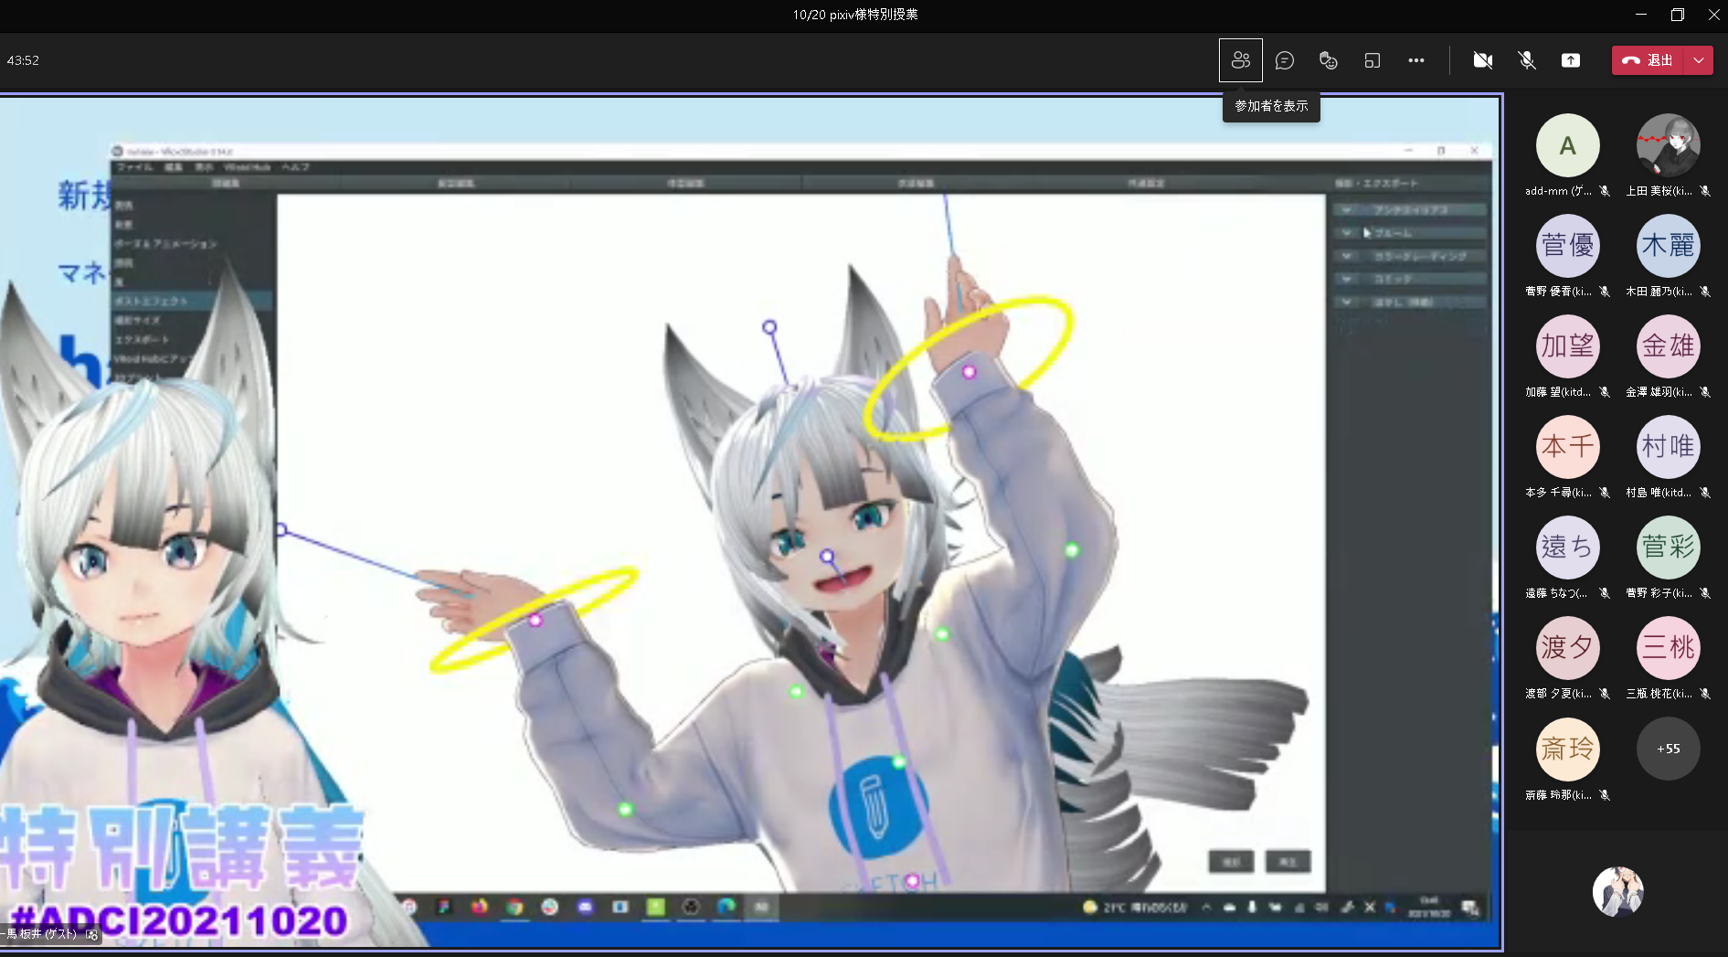
Task: Click muted mic icon beside 菅野 優香
Action: (1605, 292)
